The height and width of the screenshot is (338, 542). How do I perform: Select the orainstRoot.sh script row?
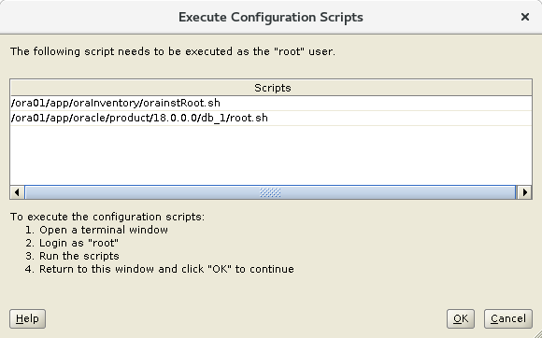click(271, 103)
